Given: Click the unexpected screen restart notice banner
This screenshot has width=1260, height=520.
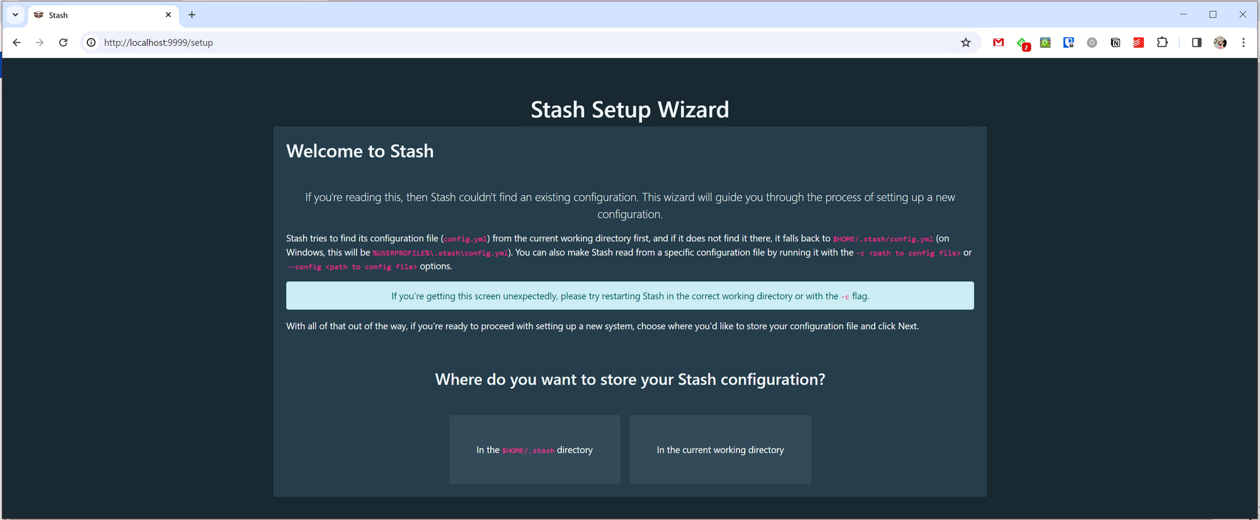Looking at the screenshot, I should tap(630, 296).
